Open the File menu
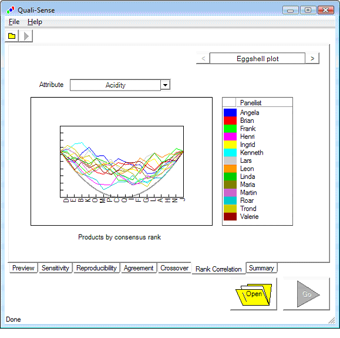The height and width of the screenshot is (338, 340). 14,22
